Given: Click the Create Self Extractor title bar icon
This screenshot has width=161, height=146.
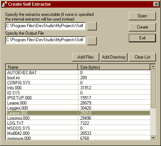Looking at the screenshot, I should click(4, 4).
